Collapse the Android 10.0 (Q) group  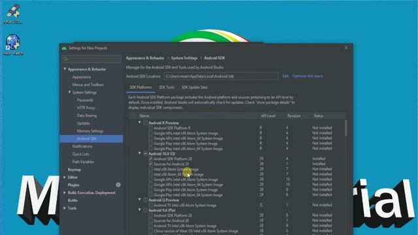[139, 153]
